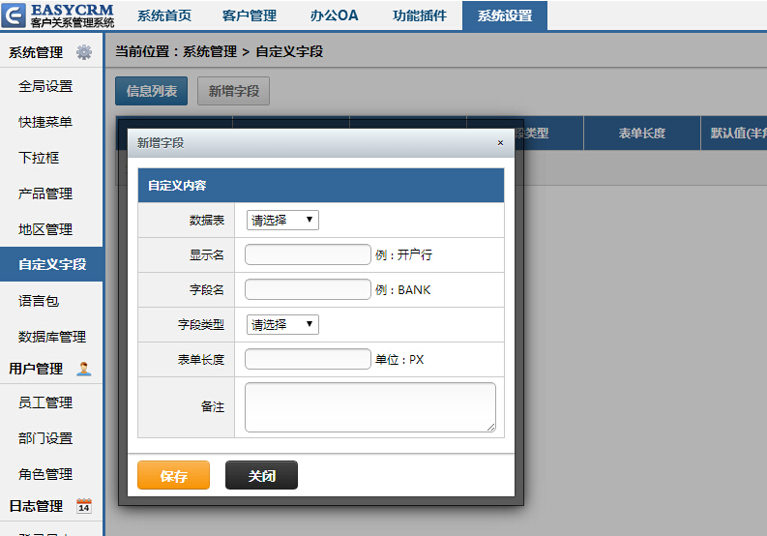
Task: Click the calendar icon beside 日志管理
Action: click(x=84, y=506)
